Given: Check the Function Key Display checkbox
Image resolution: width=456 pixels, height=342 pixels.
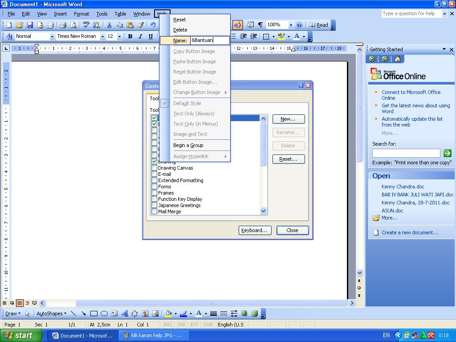Looking at the screenshot, I should 155,199.
